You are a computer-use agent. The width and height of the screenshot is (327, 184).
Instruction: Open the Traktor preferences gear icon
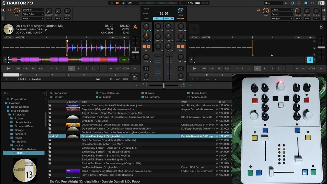[x=293, y=3]
